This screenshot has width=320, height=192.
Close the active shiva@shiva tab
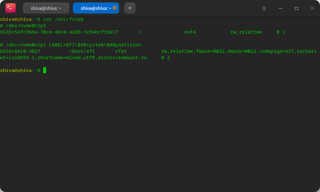[x=115, y=8]
